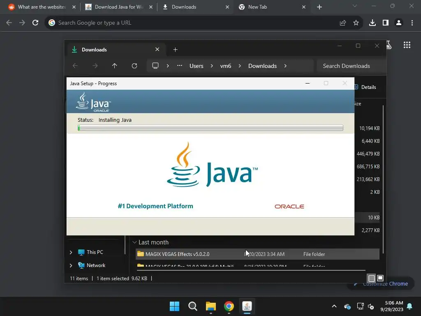This screenshot has width=421, height=316.
Task: Expand chevron after Downloads breadcrumb
Action: 285,66
